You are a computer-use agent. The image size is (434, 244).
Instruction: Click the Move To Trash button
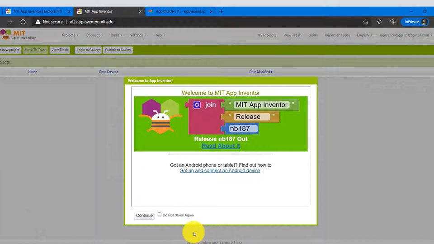35,50
